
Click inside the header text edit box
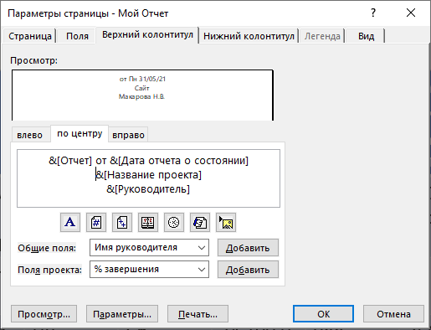click(148, 178)
